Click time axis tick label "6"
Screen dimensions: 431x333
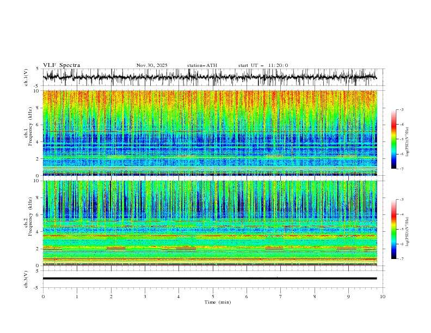(247, 297)
